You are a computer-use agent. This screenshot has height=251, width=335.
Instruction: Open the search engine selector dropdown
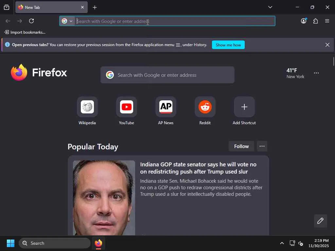[67, 21]
